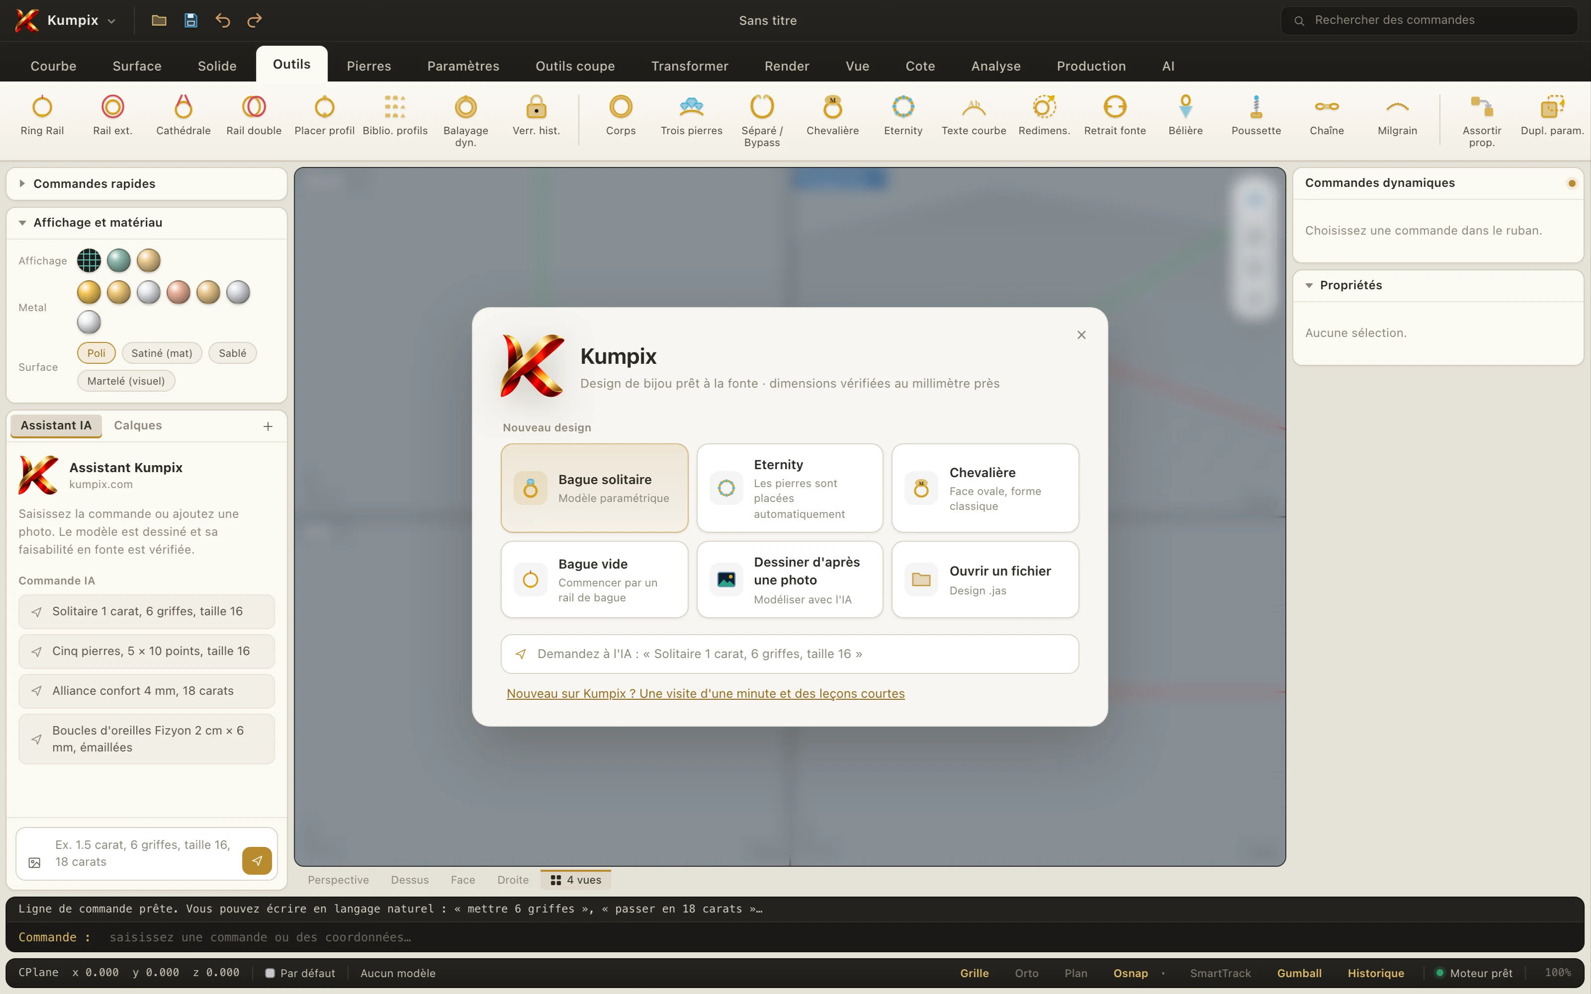Select the Satiné (mat) surface finish
The image size is (1591, 994).
162,353
